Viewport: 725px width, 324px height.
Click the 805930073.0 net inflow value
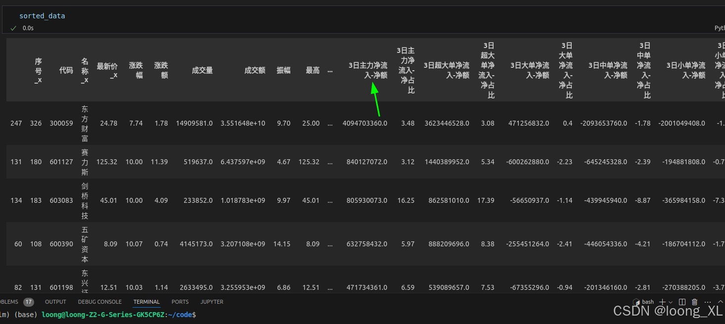367,200
